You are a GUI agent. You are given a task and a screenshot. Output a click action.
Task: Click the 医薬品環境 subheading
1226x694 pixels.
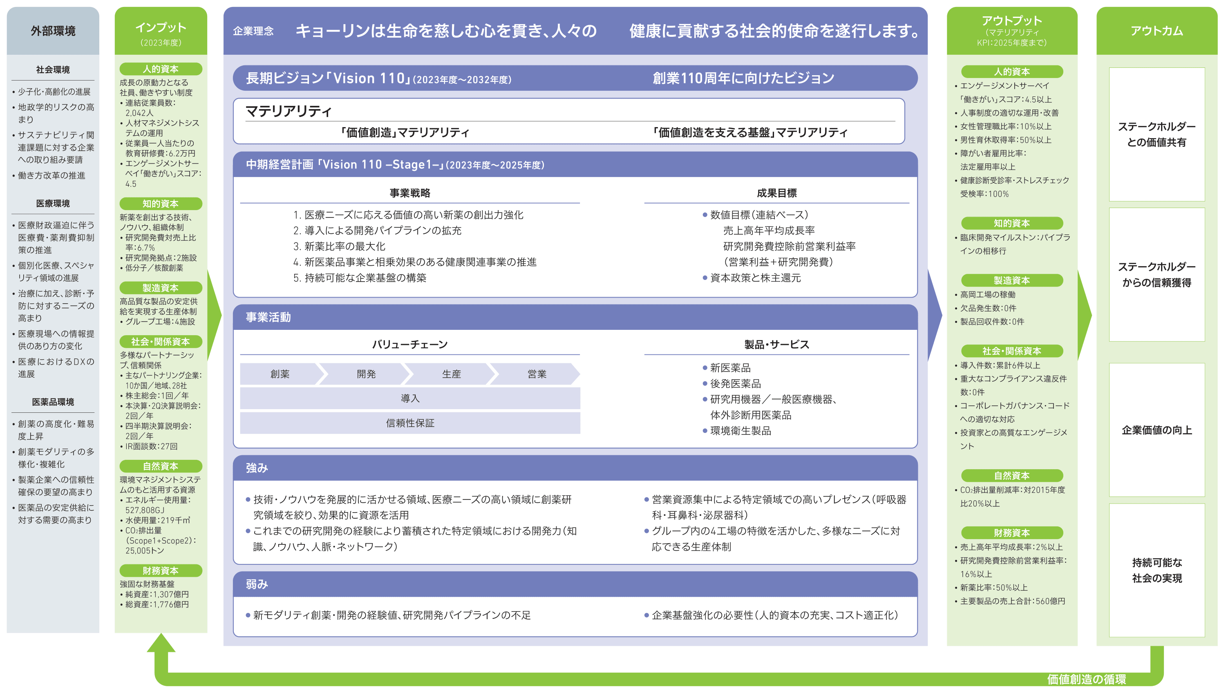[53, 402]
